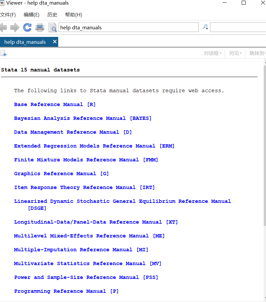Viewport: 266px width, 302px height.
Task: Open Multiple-Imputation Reference Manual [MI]
Action: click(x=81, y=250)
